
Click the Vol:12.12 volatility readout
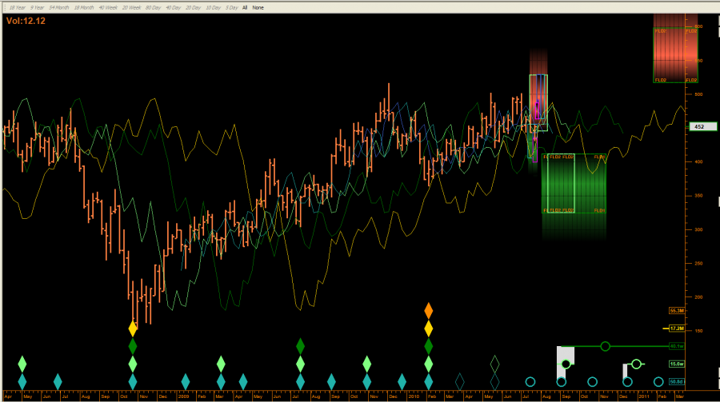[x=26, y=21]
